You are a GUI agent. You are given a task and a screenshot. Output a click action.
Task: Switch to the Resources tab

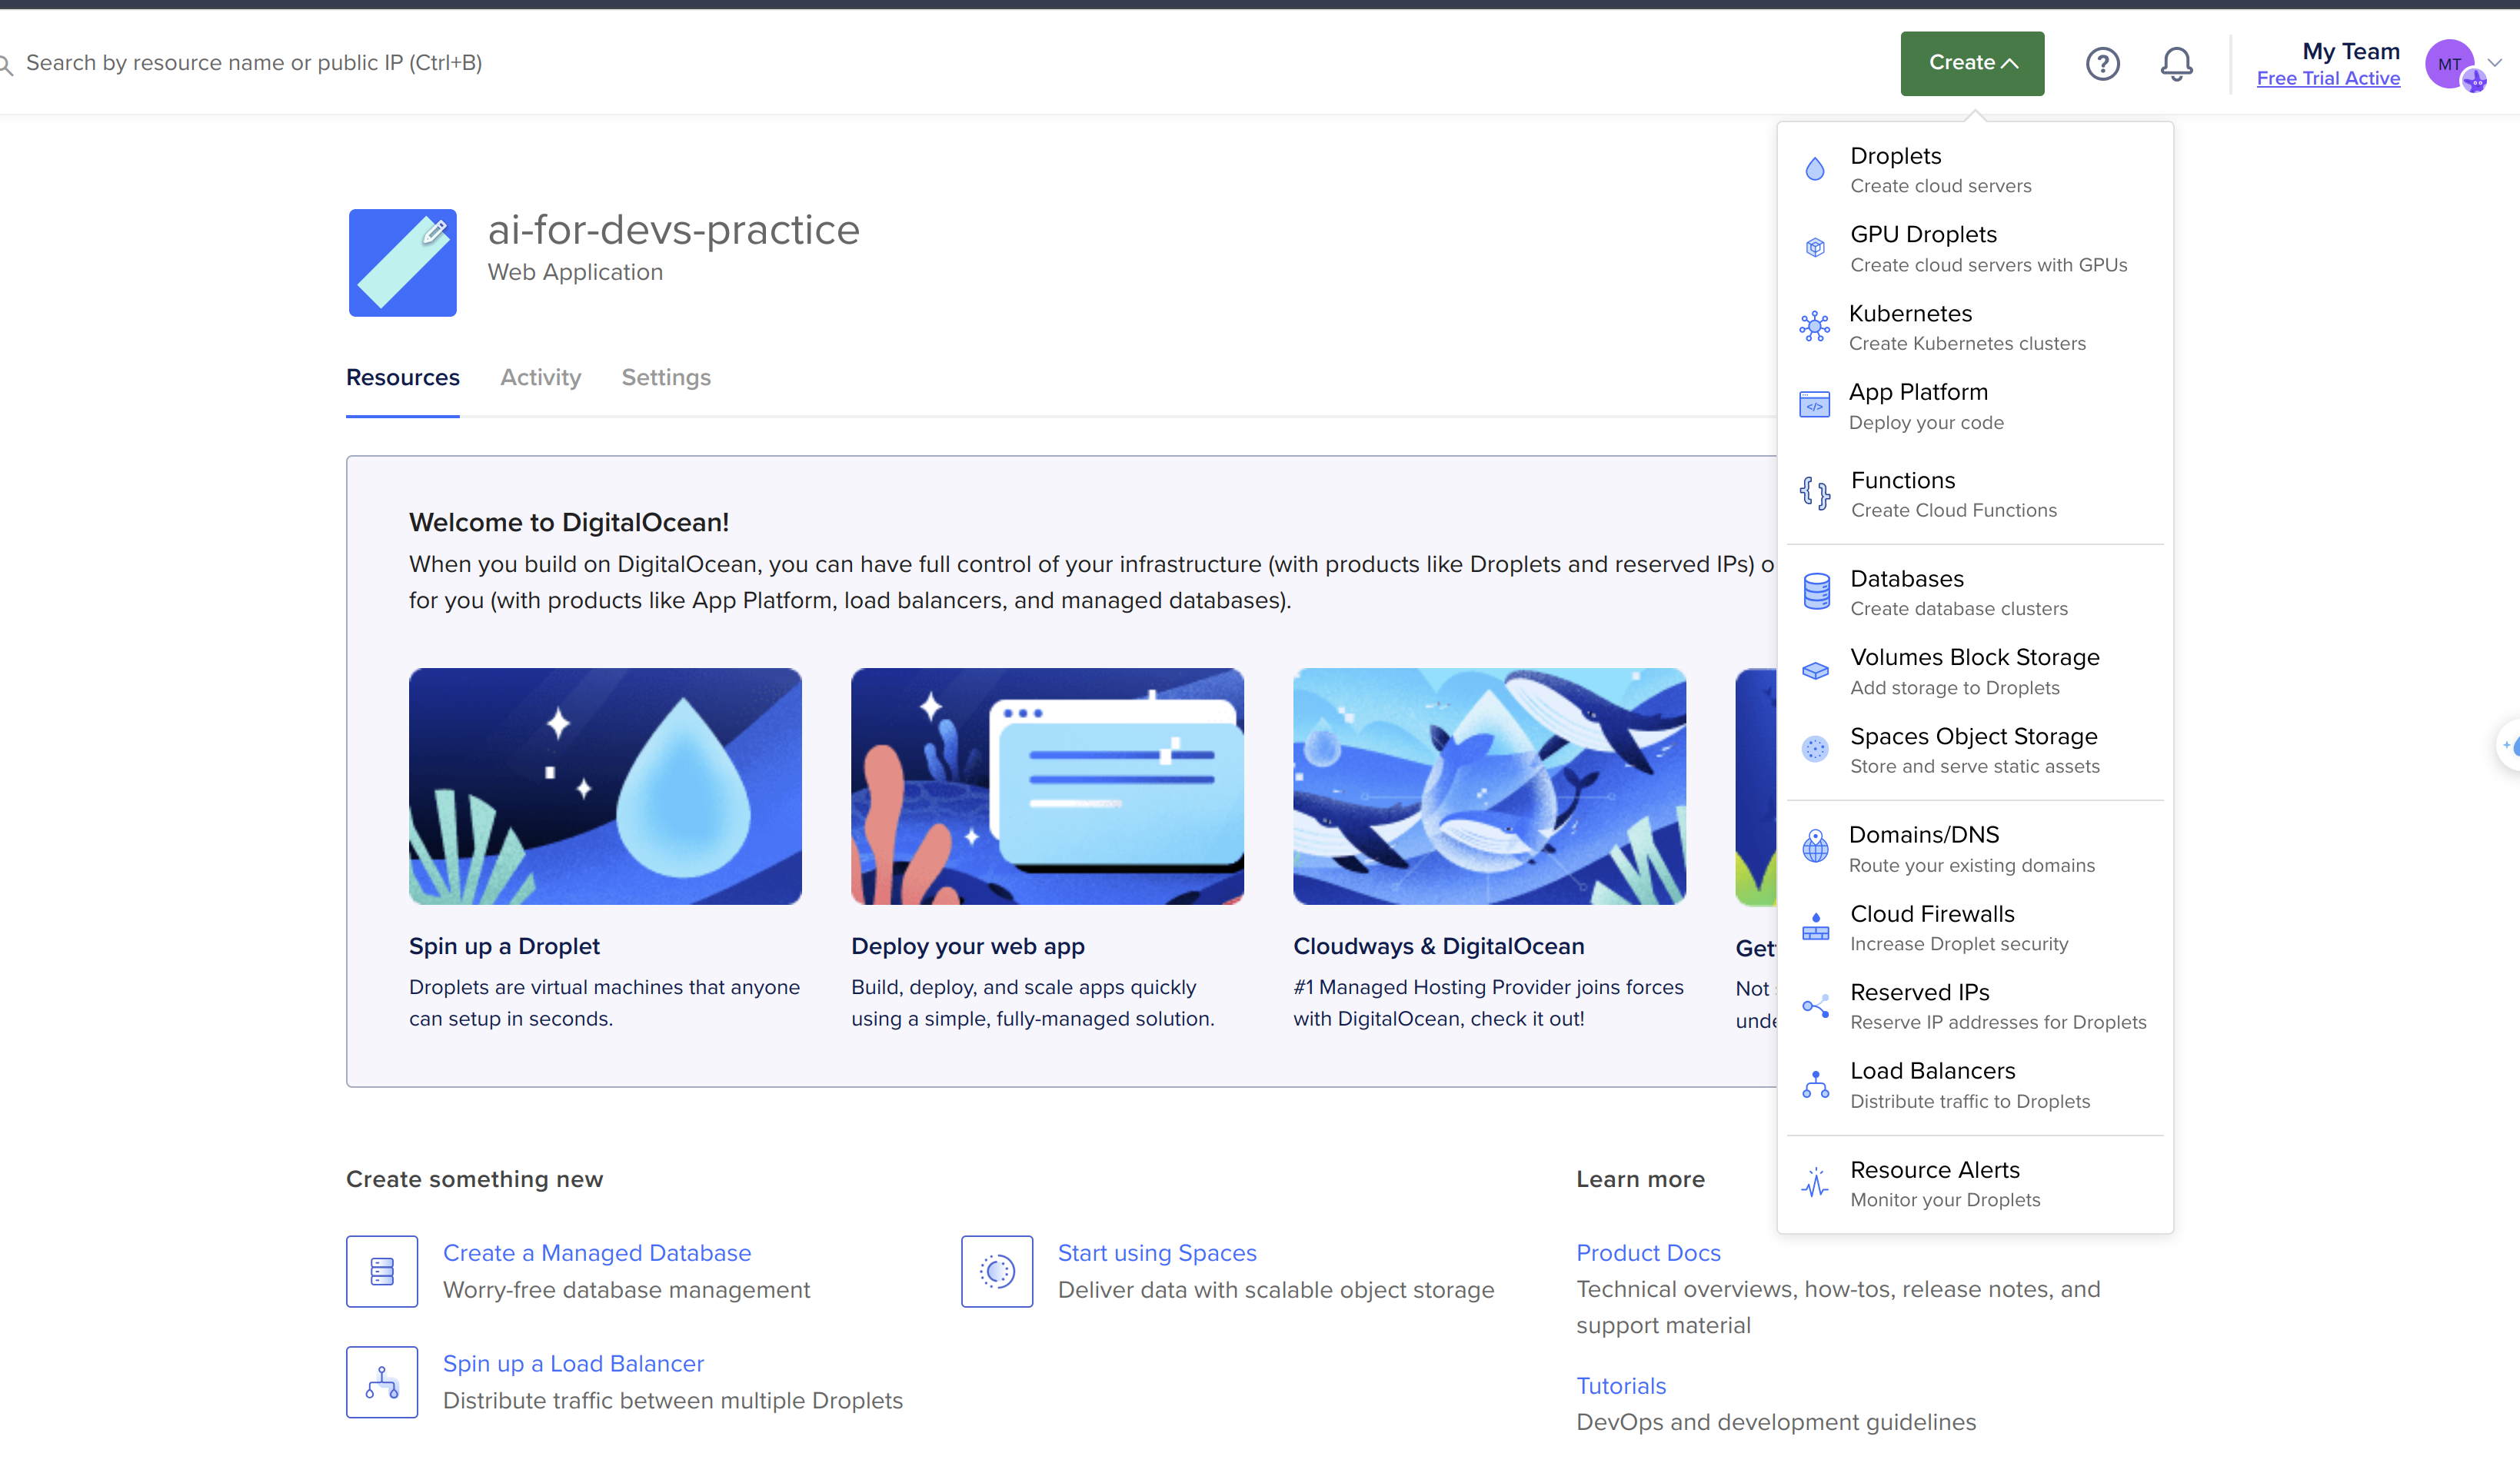point(402,377)
